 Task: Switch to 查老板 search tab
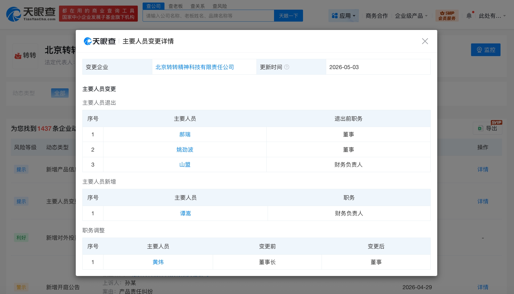pos(176,6)
